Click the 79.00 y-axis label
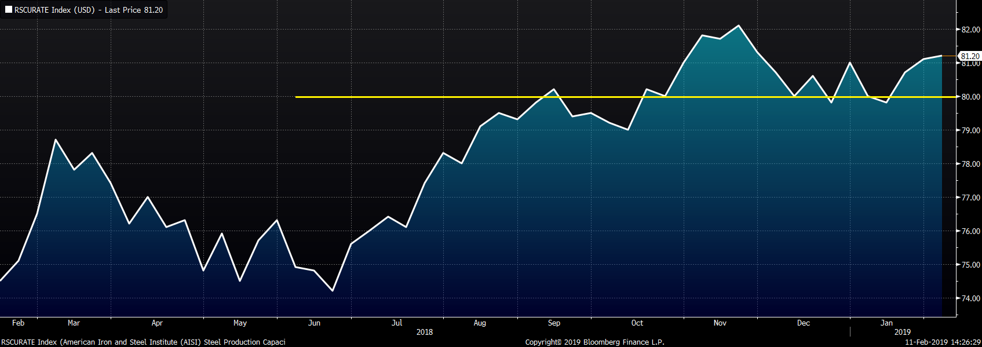 (970, 130)
